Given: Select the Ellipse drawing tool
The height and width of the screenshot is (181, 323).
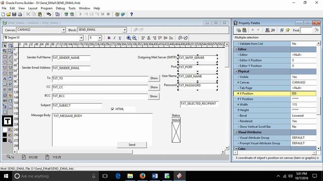Looking at the screenshot, I should pyautogui.click(x=5, y=62).
